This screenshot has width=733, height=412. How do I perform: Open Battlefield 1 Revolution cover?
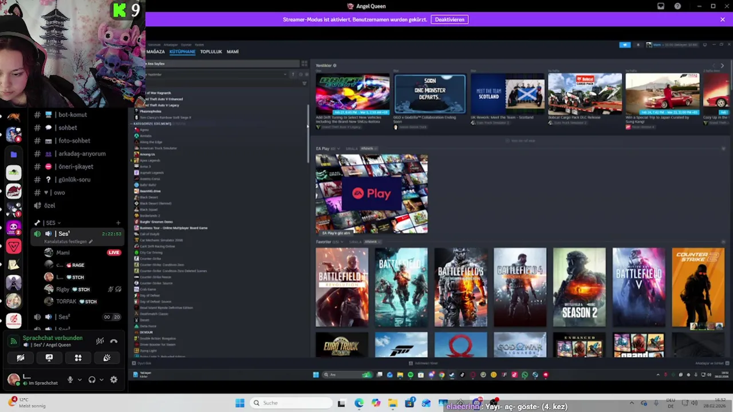point(342,287)
